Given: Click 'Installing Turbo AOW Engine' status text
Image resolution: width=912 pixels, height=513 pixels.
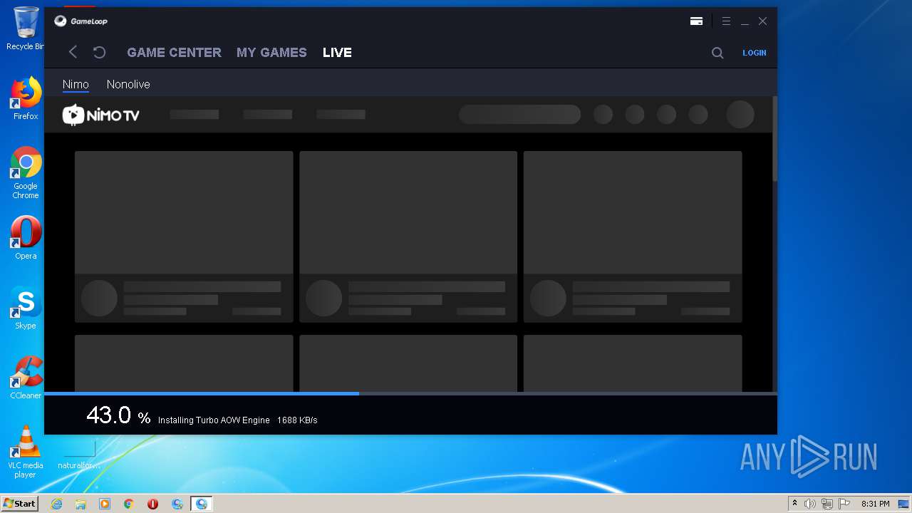Looking at the screenshot, I should pyautogui.click(x=214, y=420).
